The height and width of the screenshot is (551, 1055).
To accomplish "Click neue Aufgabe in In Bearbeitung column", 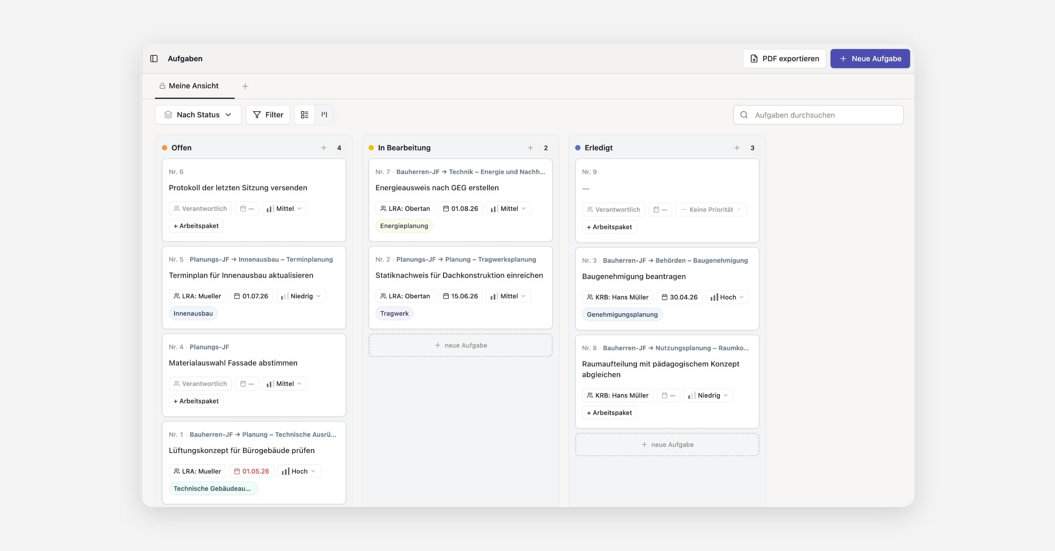I will click(460, 345).
